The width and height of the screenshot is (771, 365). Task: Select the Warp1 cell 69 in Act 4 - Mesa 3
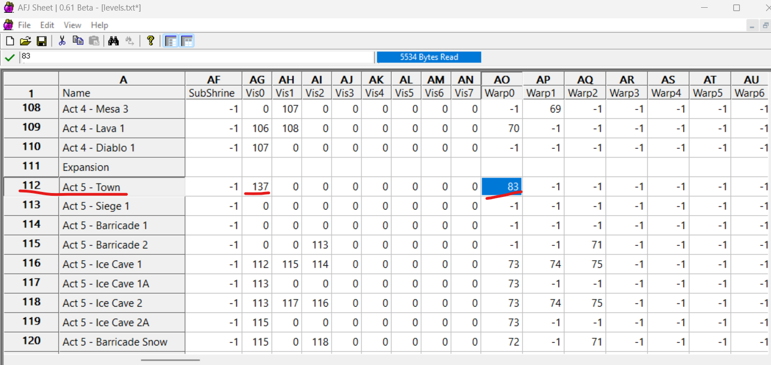click(x=543, y=109)
